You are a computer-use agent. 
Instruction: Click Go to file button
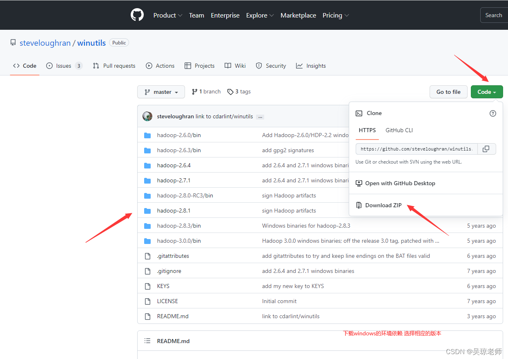[448, 92]
